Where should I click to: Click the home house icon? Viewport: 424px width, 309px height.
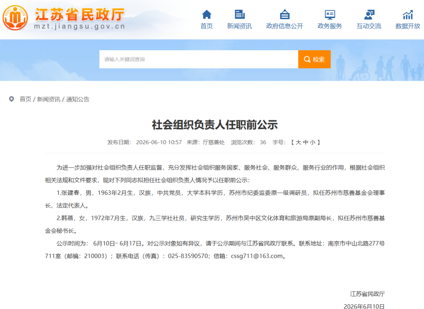click(x=207, y=14)
